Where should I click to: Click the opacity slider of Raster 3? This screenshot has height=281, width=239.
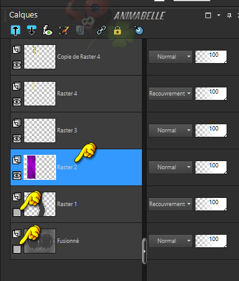[x=211, y=131]
